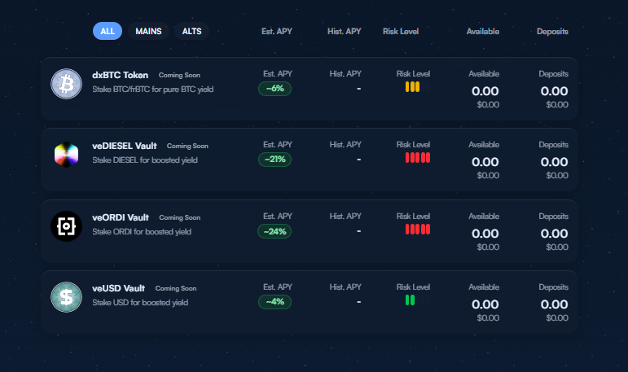
Task: Click dxBTC Token Deposits $0.00 amount
Action: click(557, 105)
